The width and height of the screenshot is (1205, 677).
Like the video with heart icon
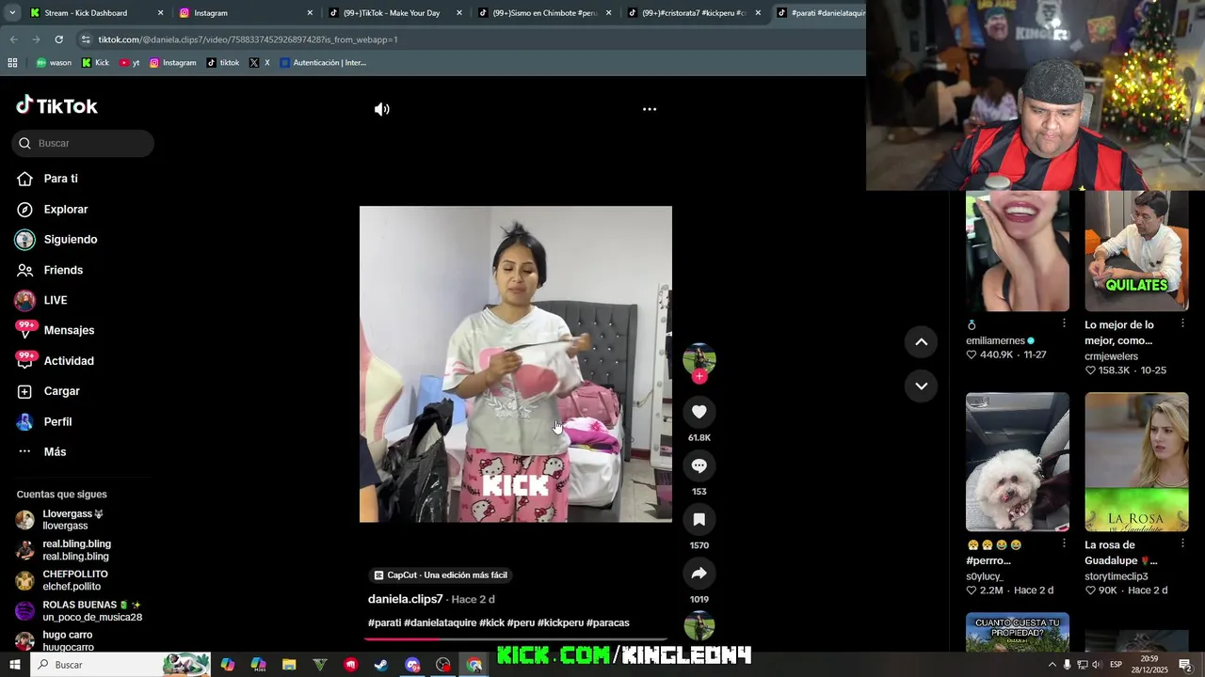[x=699, y=412]
